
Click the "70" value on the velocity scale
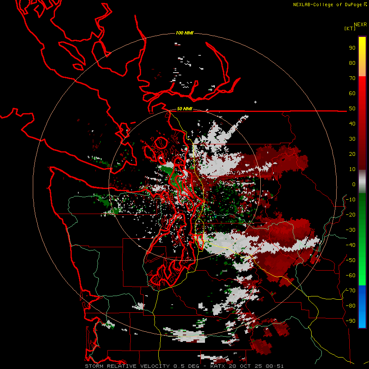point(352,78)
